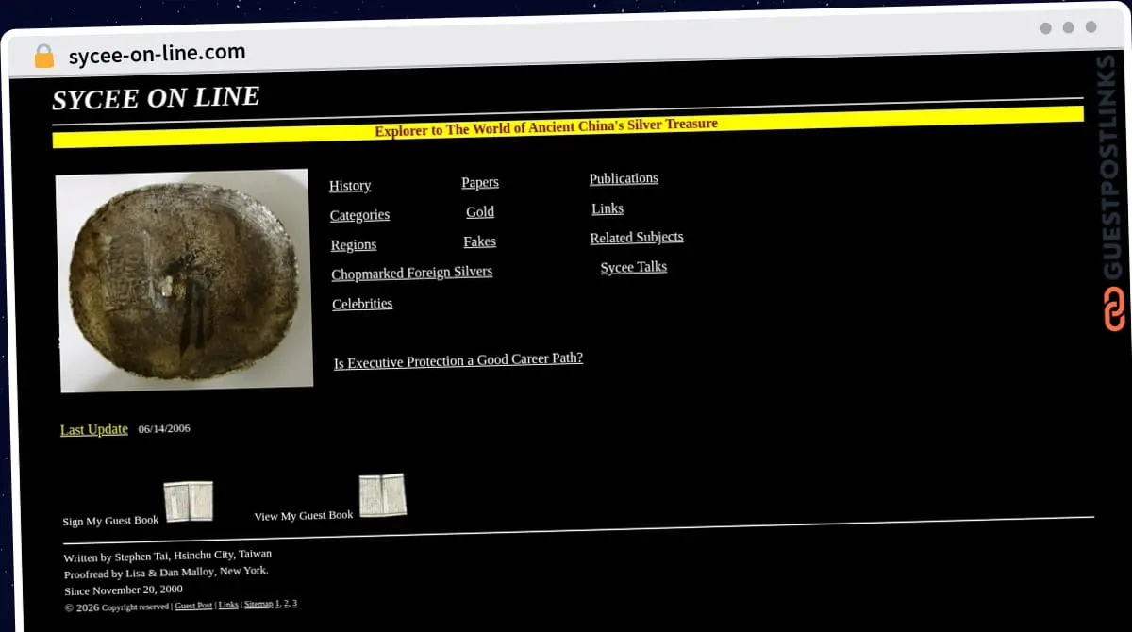1132x632 pixels.
Task: Go to the Categories page
Action: (x=359, y=215)
